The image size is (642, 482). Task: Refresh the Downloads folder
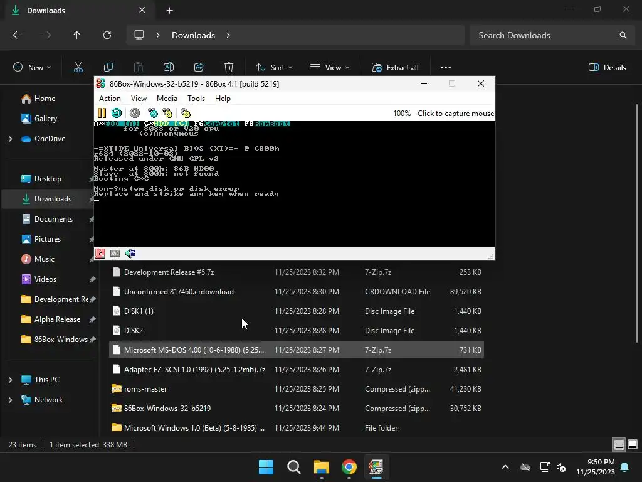click(x=107, y=35)
